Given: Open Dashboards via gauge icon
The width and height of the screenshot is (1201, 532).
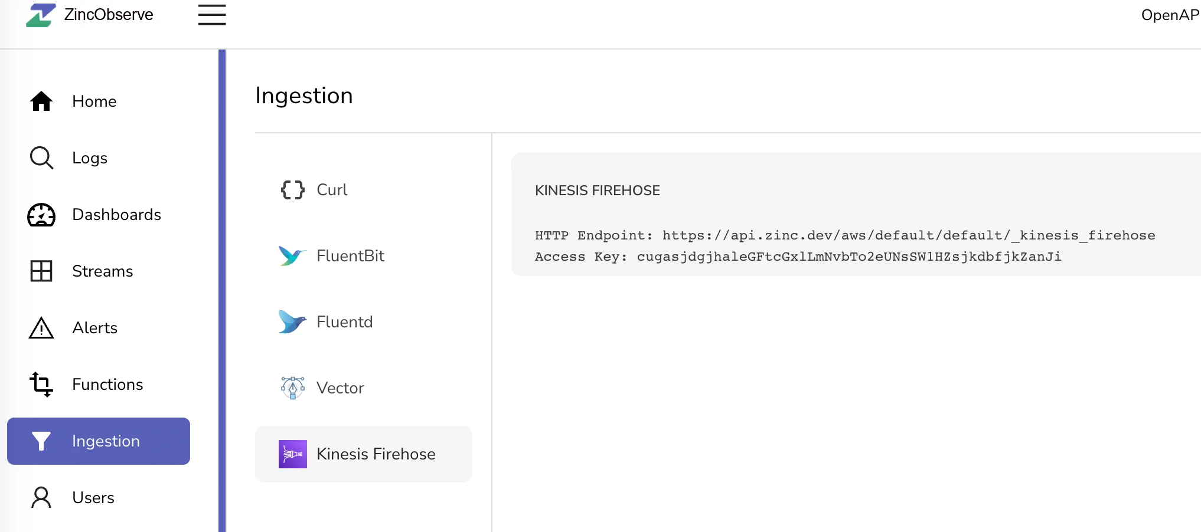Looking at the screenshot, I should coord(41,215).
